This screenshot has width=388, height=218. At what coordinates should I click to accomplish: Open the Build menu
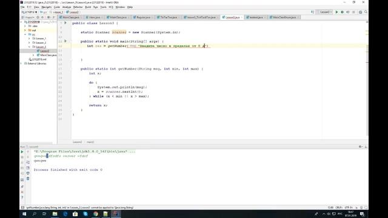(x=88, y=7)
